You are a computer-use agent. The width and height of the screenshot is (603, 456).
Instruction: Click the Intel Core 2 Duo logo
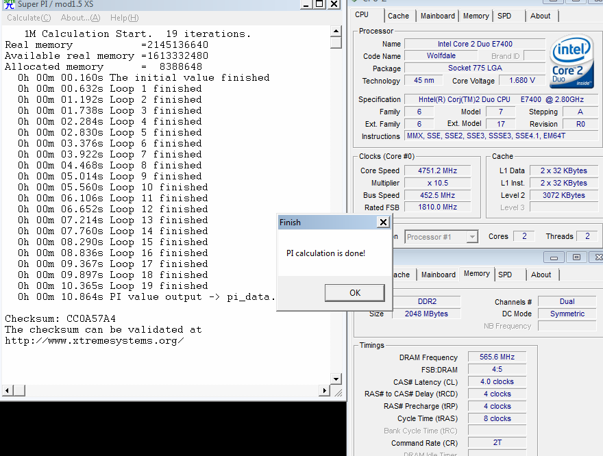pos(571,61)
